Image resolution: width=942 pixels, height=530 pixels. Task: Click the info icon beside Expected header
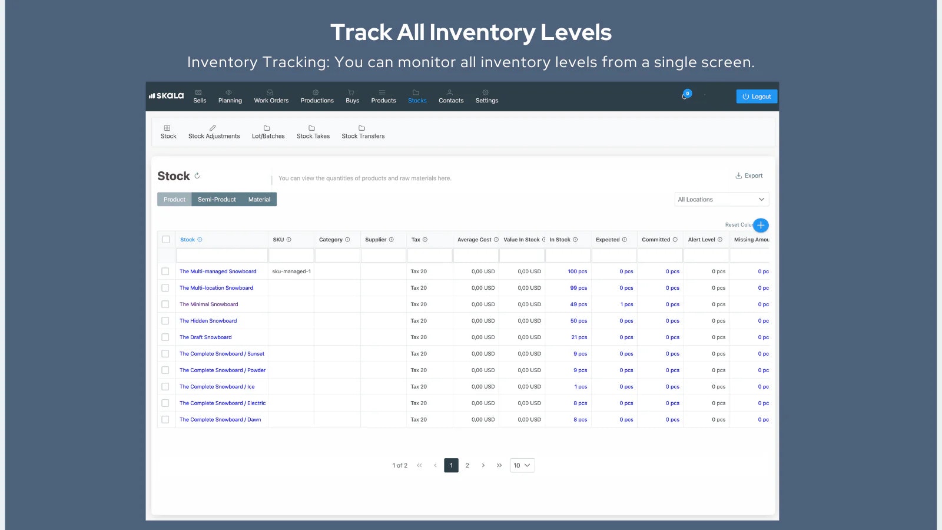coord(625,240)
